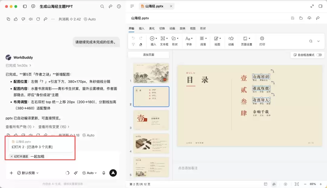The width and height of the screenshot is (327, 188).
Task: Select the format painter tool
Action: tap(133, 44)
